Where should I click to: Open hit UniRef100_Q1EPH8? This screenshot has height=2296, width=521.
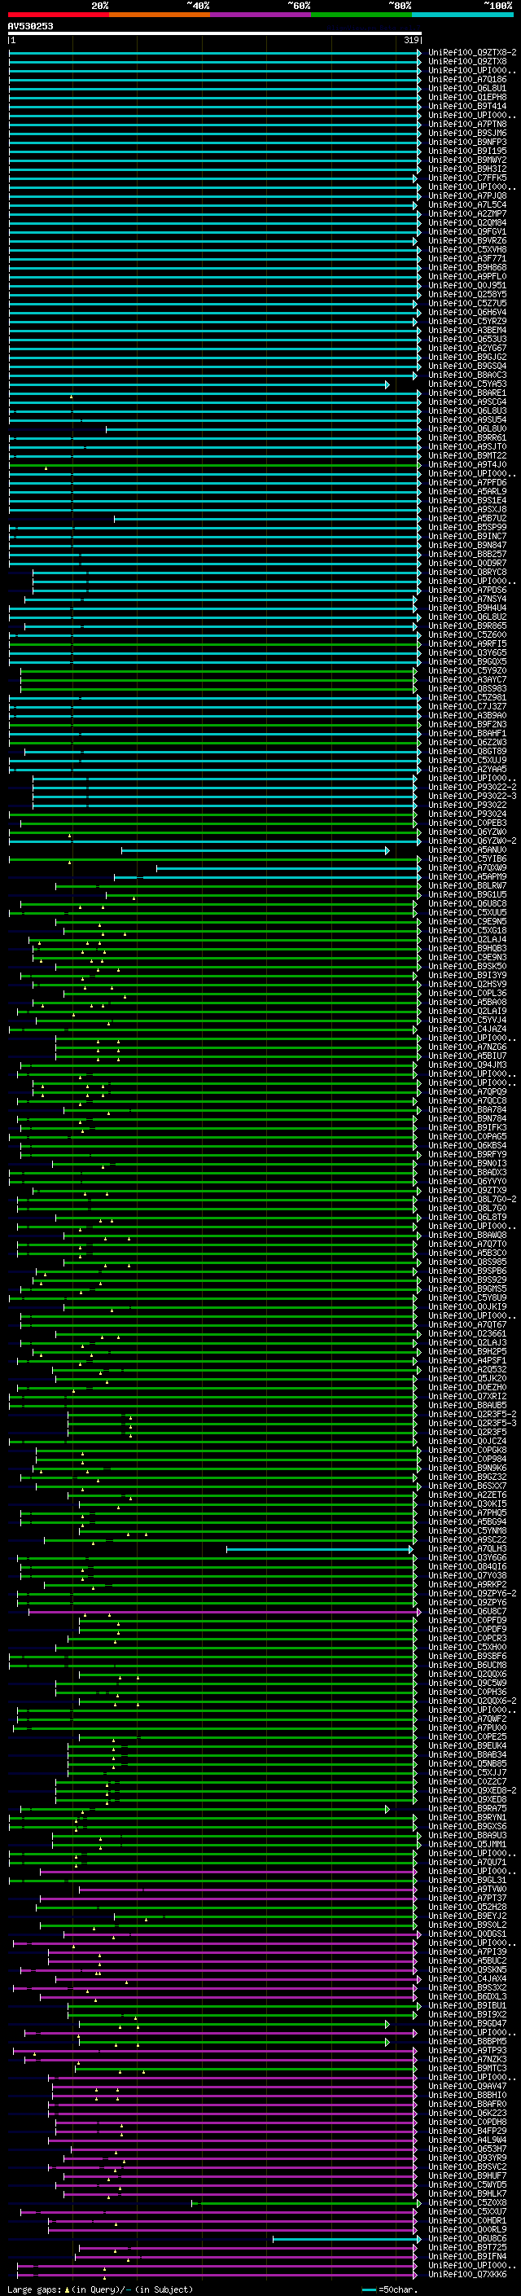tap(467, 97)
